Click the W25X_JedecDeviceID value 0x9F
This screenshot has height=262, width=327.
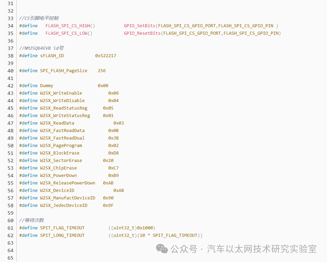click(x=108, y=206)
